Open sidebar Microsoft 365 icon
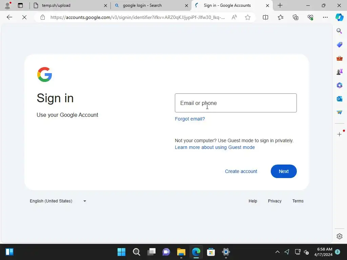The image size is (347, 260). [339, 85]
